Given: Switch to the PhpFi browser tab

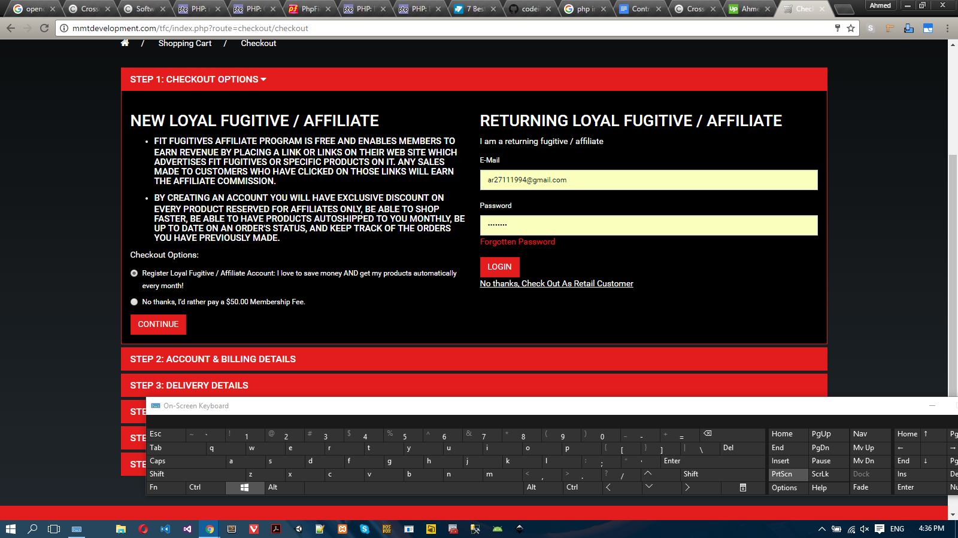Looking at the screenshot, I should [x=310, y=9].
